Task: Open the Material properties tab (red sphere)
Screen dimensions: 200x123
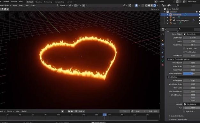Action: click(x=163, y=65)
